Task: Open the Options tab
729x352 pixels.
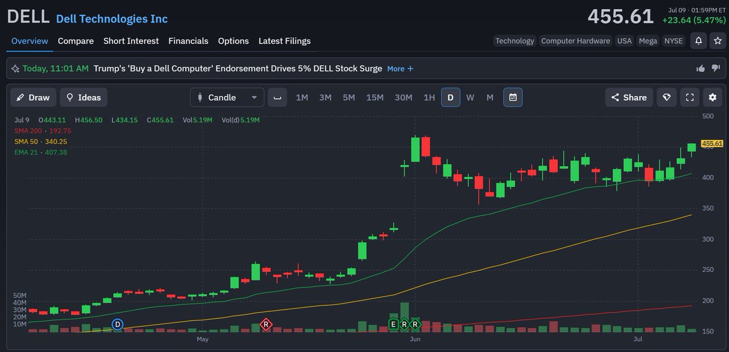Action: (x=233, y=41)
